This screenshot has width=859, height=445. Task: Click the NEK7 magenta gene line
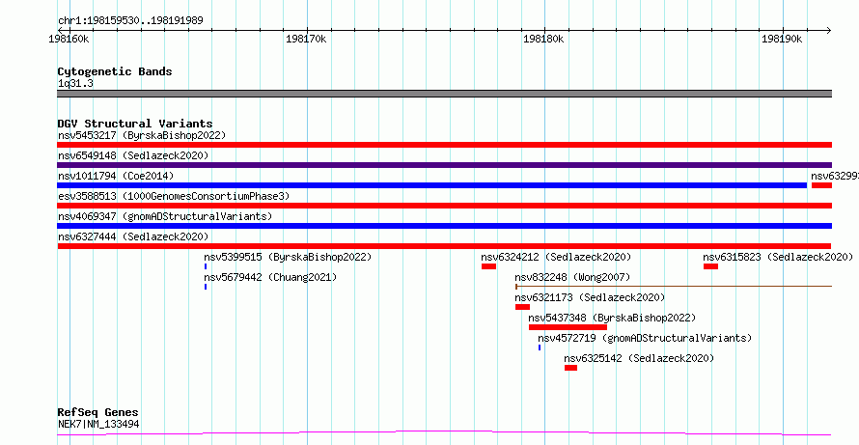[444, 433]
